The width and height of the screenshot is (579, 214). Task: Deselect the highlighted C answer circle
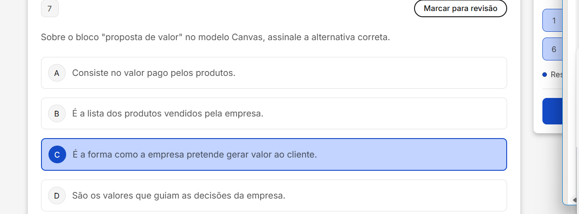click(57, 155)
